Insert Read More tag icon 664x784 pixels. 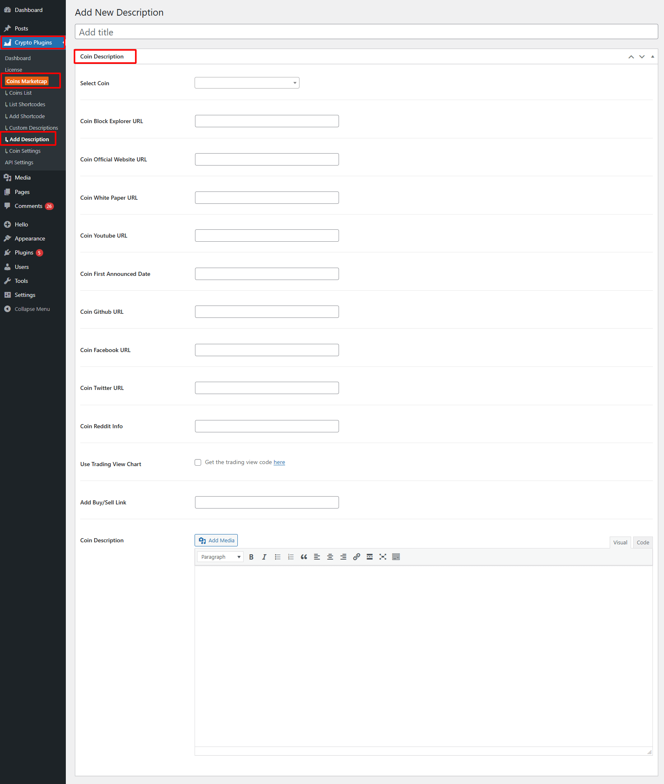click(370, 557)
